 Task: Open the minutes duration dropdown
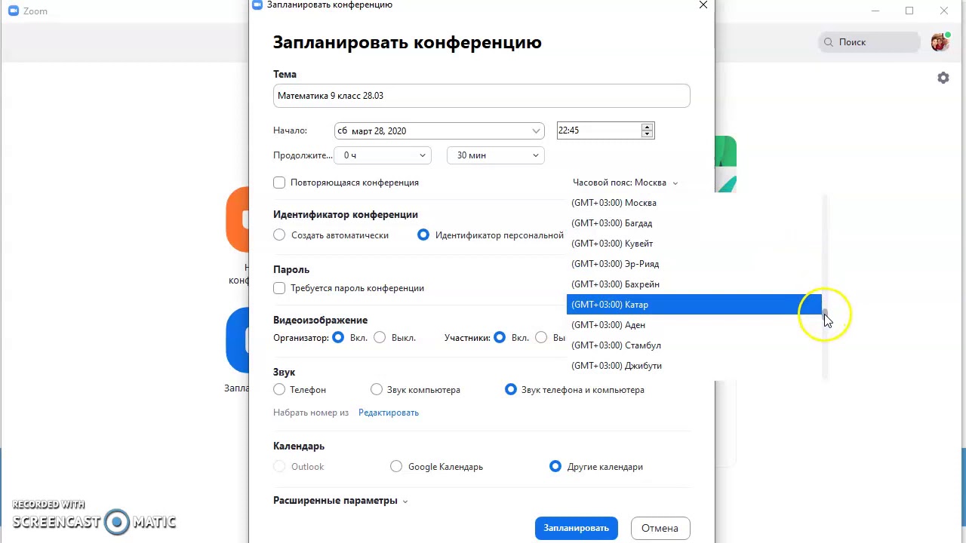[x=496, y=155]
